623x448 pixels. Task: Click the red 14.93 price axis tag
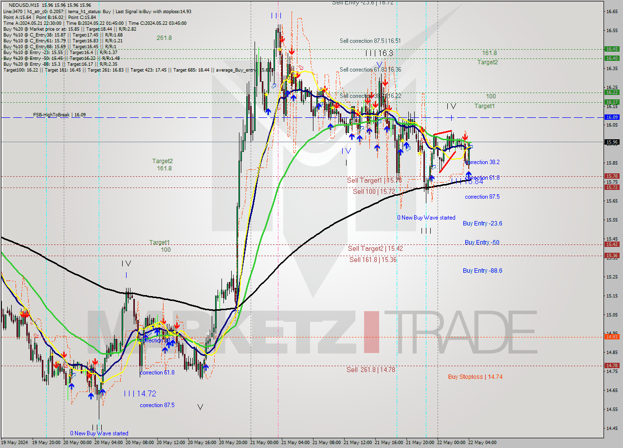[612, 336]
